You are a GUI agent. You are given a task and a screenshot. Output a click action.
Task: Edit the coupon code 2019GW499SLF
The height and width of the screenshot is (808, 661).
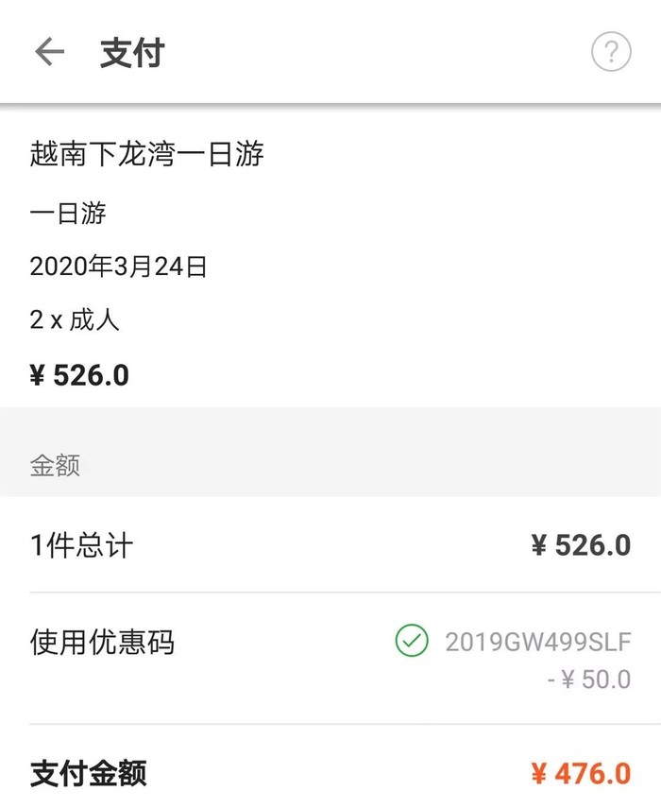pyautogui.click(x=537, y=643)
